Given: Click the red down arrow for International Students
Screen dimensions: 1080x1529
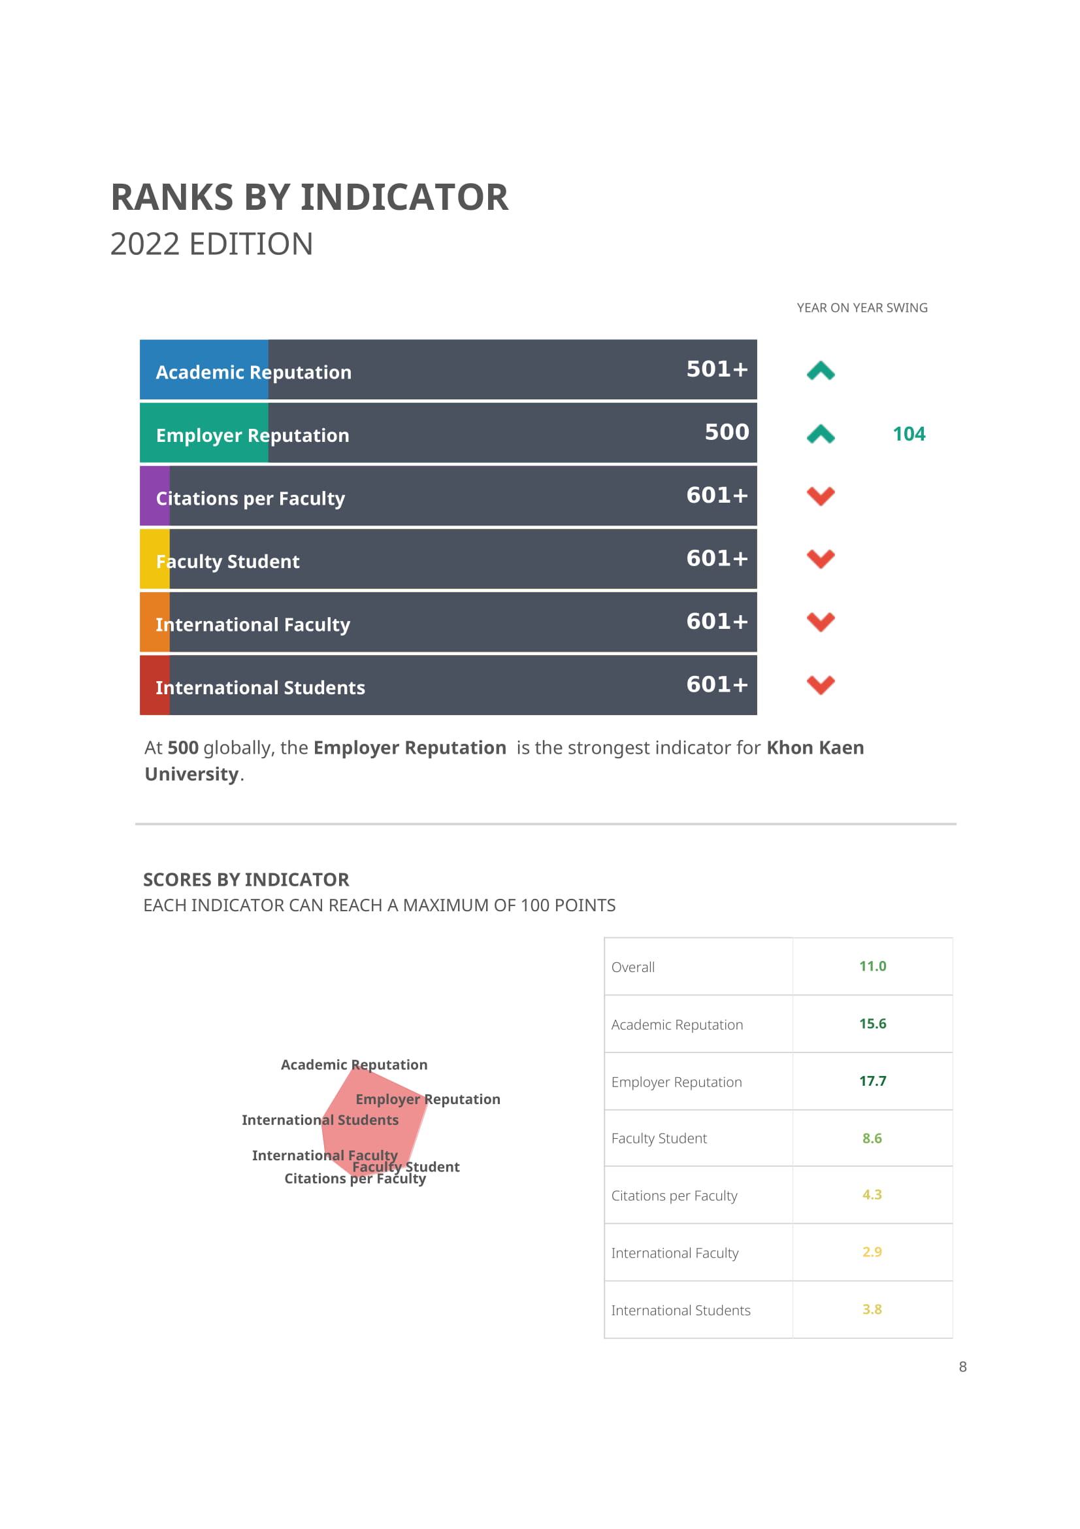Looking at the screenshot, I should [x=821, y=684].
